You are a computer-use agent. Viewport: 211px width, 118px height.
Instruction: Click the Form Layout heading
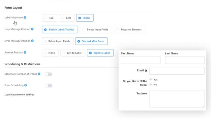tap(13, 8)
